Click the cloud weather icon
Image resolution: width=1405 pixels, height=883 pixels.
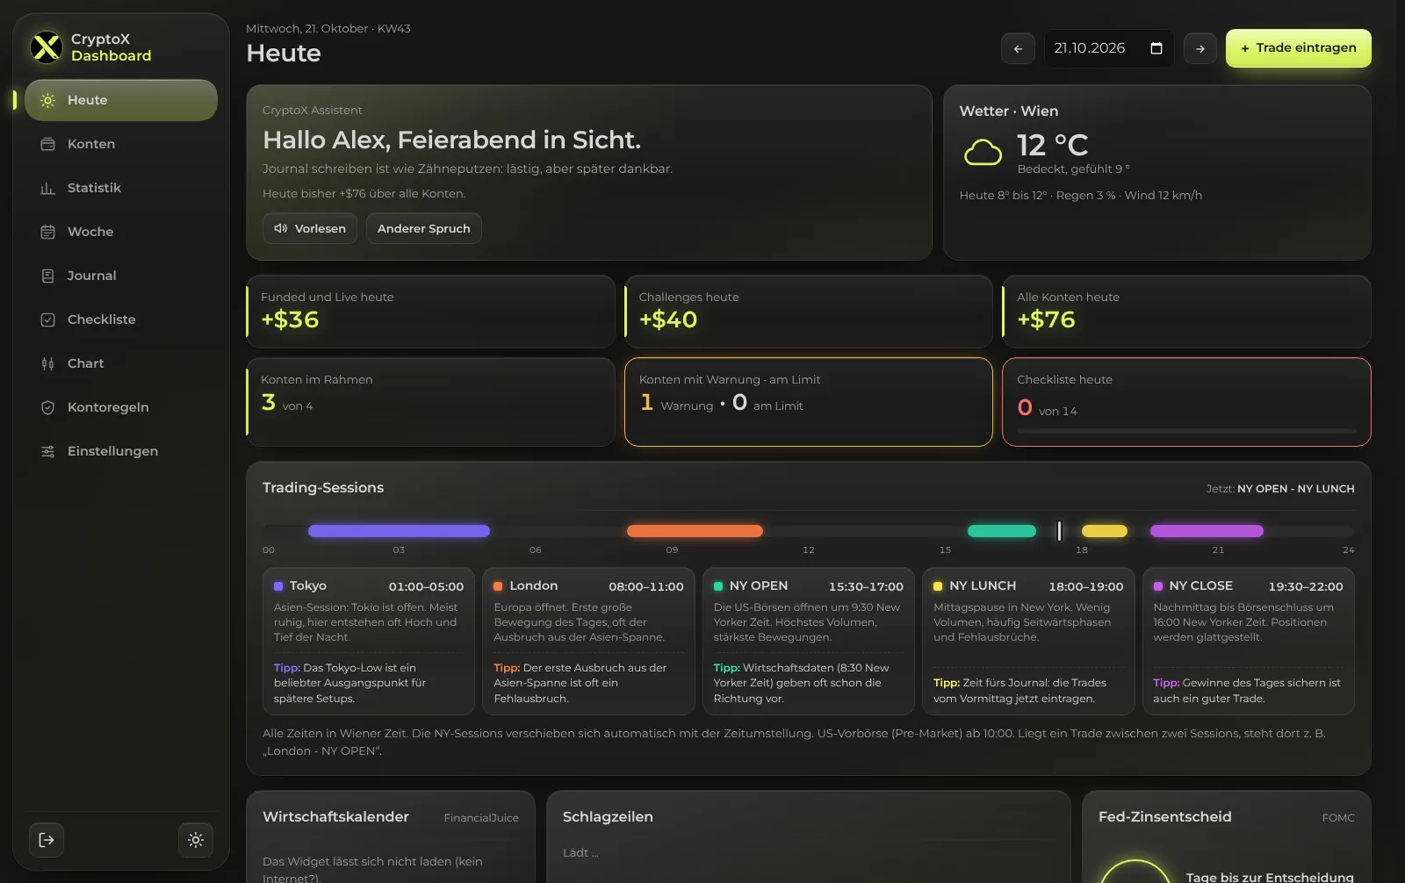(983, 153)
